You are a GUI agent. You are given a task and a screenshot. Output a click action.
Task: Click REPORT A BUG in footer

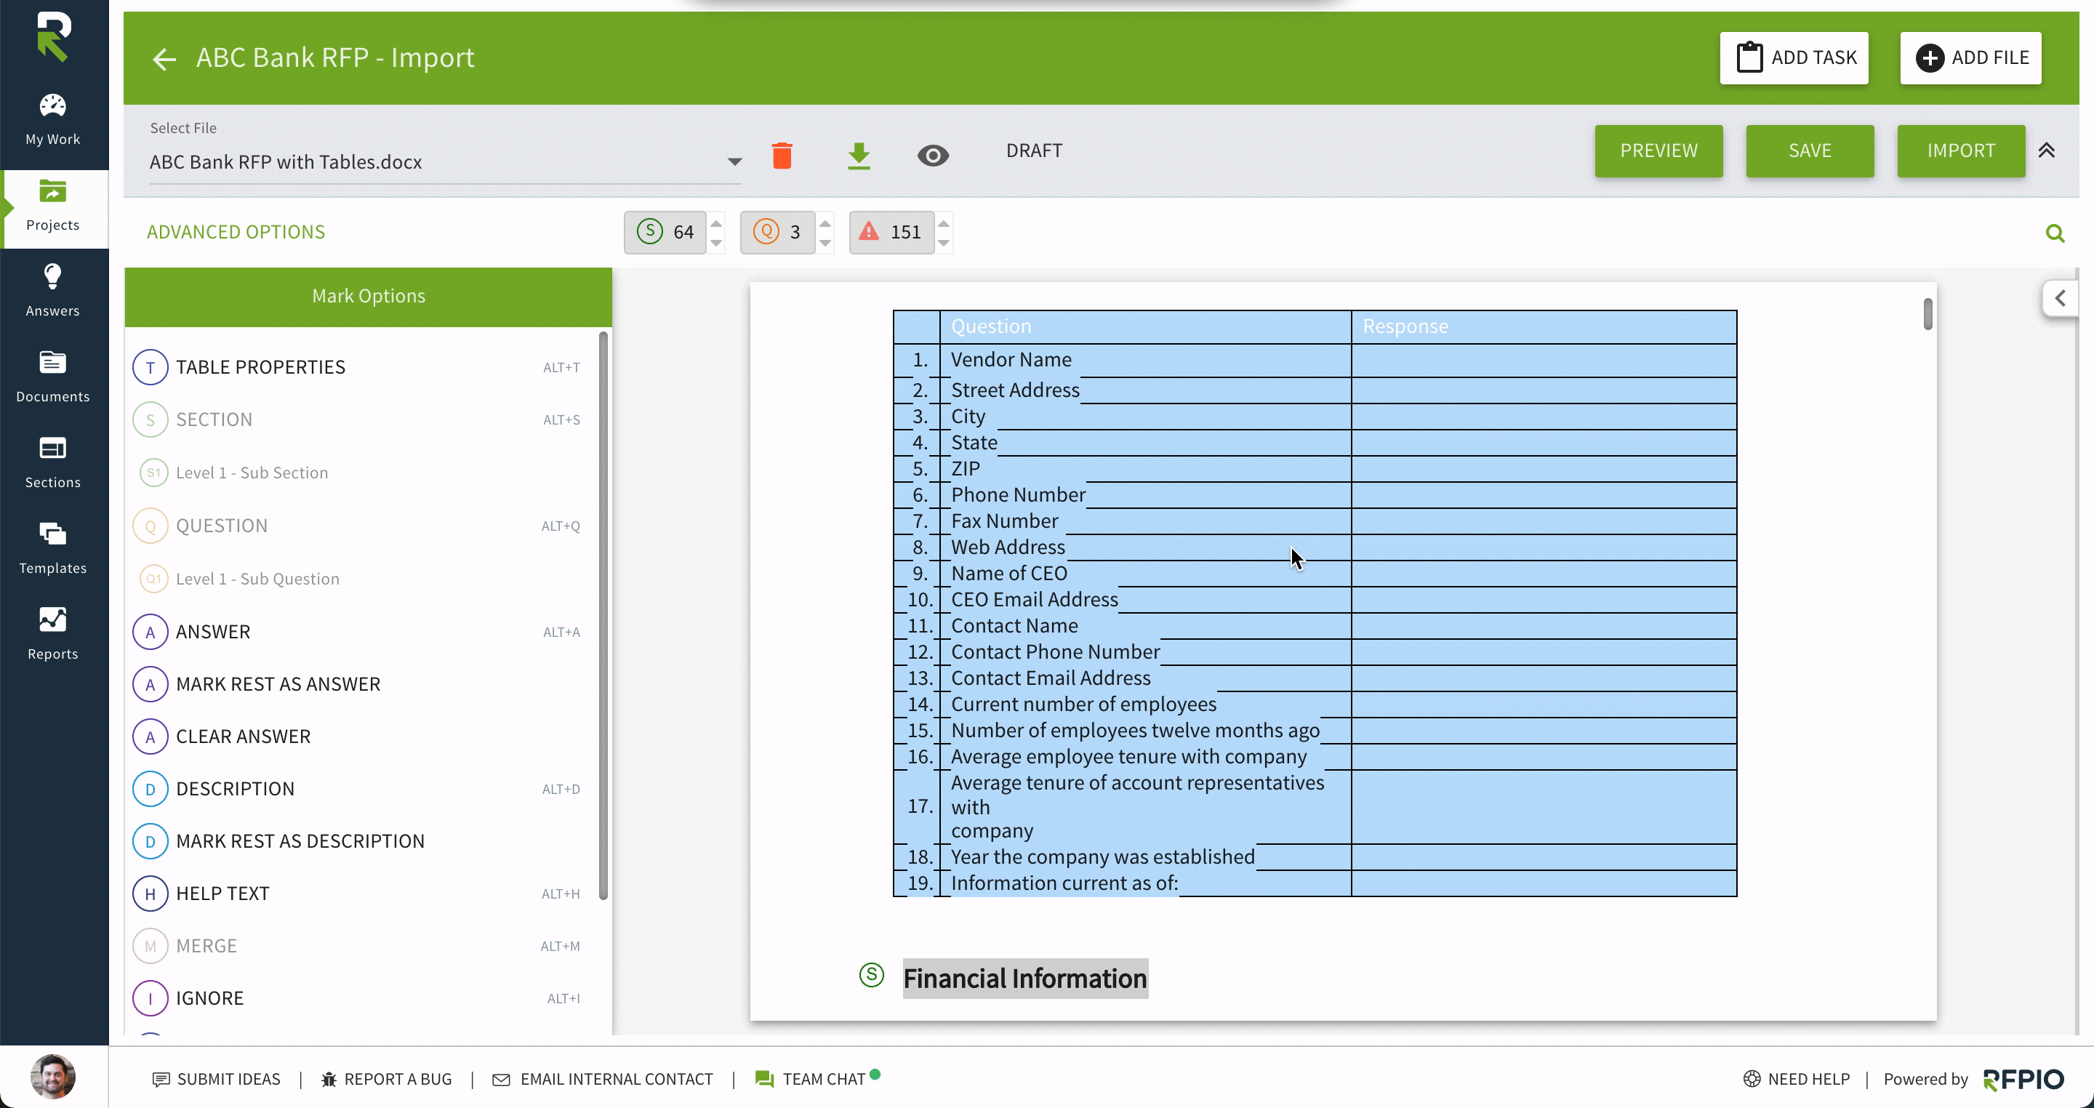tap(386, 1079)
